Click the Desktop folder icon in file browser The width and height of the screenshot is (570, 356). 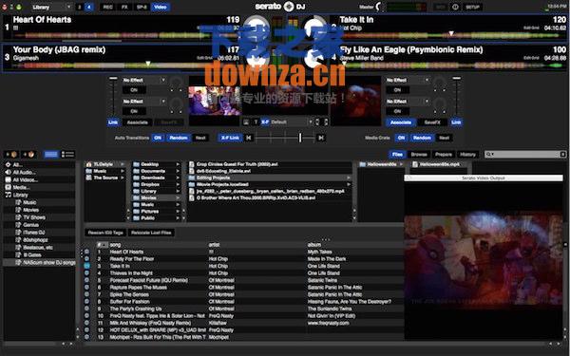coord(136,164)
